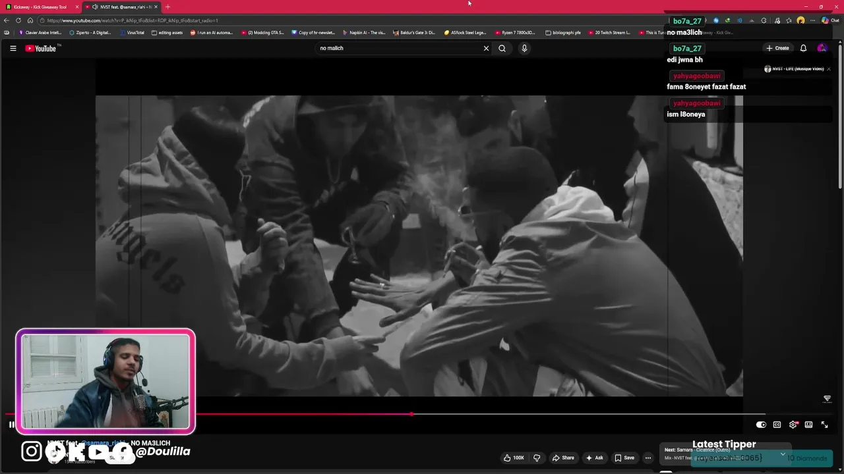Switch to theater mode
This screenshot has height=474, width=844.
pyautogui.click(x=808, y=425)
